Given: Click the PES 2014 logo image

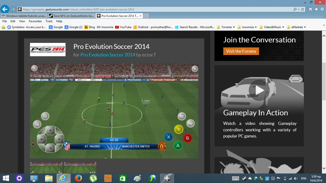Looking at the screenshot, I should 48,49.
